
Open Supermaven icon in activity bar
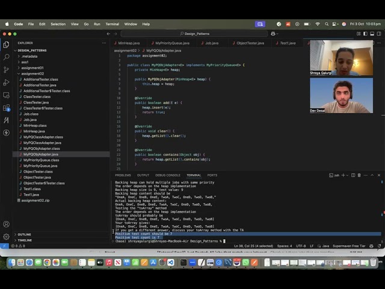click(x=6, y=120)
